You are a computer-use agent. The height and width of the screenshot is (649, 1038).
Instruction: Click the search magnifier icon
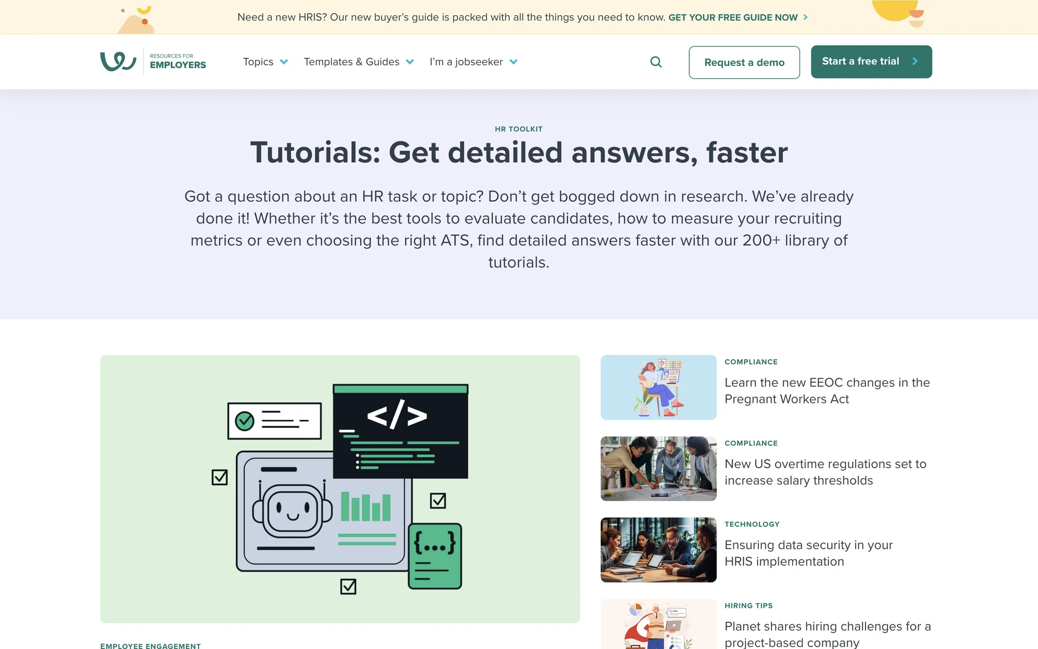point(656,62)
